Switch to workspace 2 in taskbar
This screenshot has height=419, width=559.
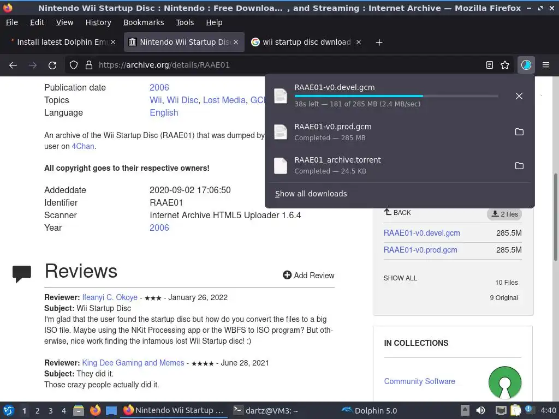click(x=38, y=411)
